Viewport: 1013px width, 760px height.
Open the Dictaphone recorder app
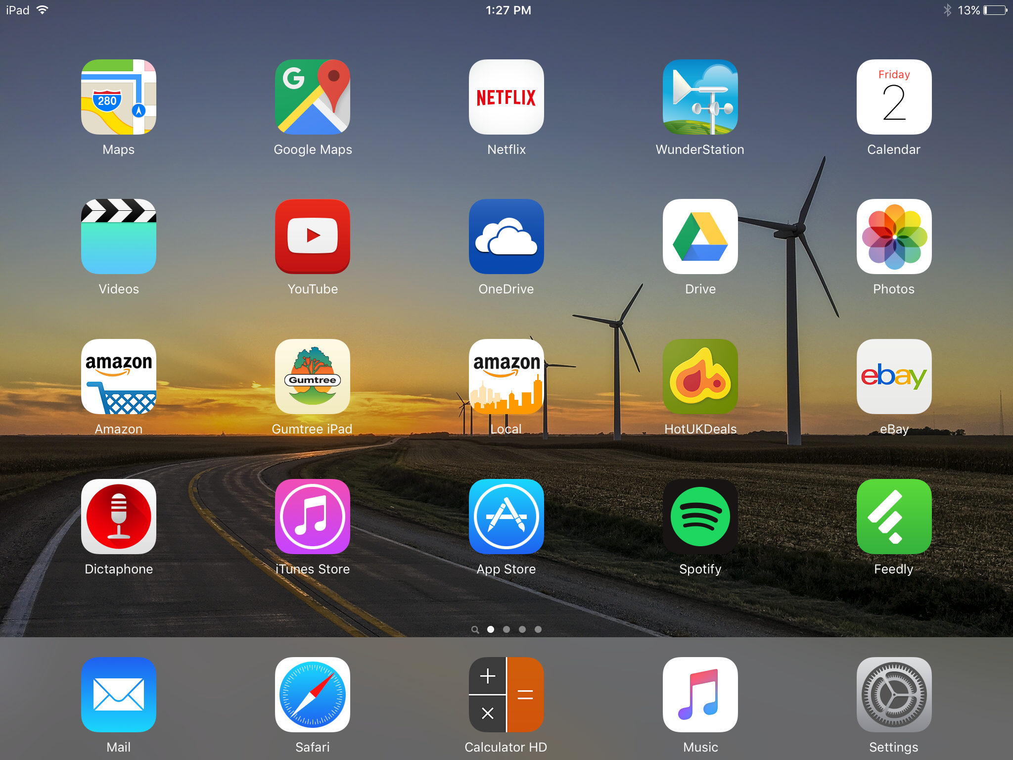[x=119, y=517]
